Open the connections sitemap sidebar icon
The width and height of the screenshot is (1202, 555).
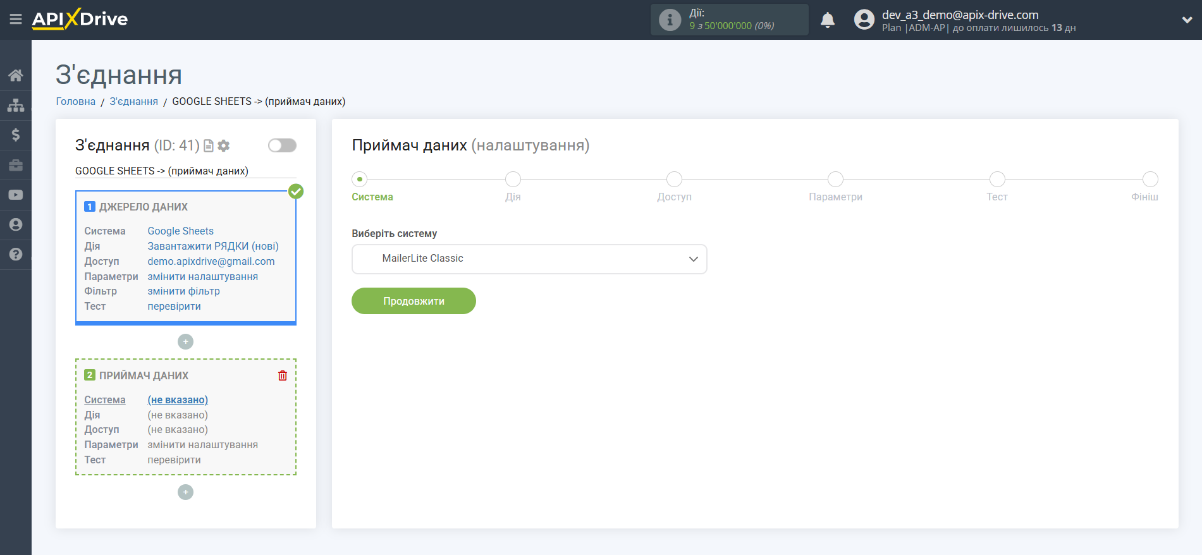tap(16, 105)
